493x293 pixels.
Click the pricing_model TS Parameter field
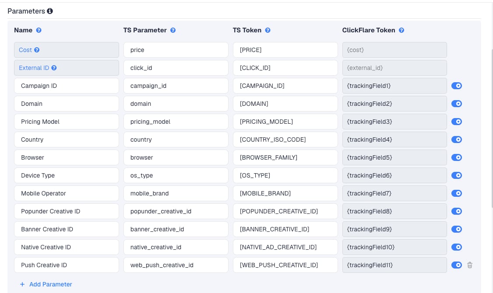(176, 122)
